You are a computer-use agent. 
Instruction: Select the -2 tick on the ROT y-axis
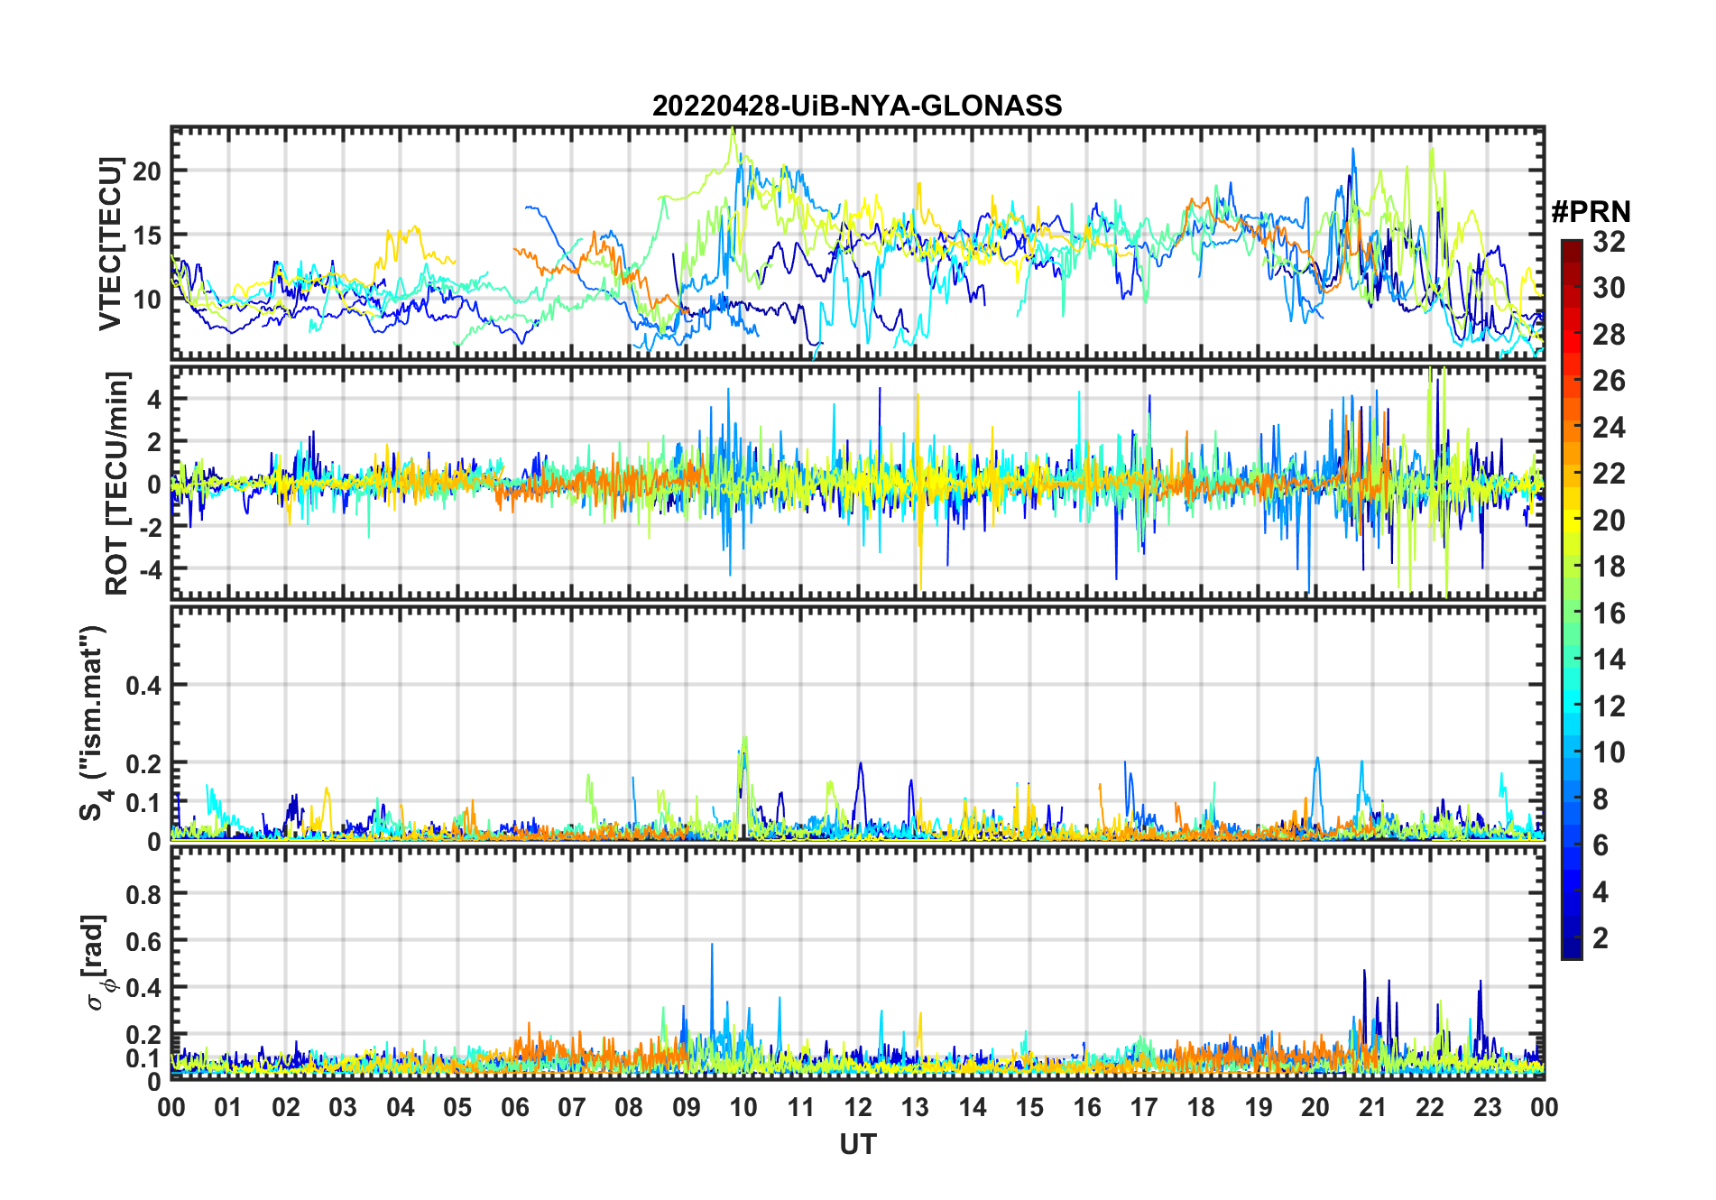pyautogui.click(x=152, y=527)
